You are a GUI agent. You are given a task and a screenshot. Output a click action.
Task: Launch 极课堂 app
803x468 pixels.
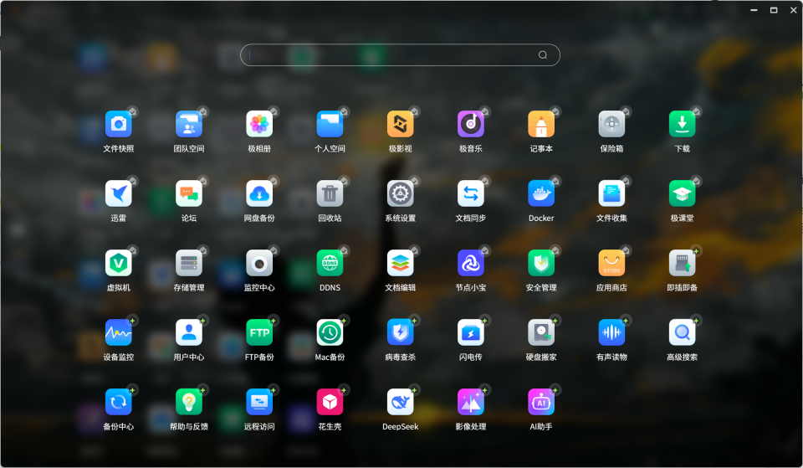(x=683, y=193)
